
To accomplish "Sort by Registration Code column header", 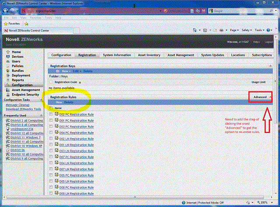I will tap(66, 82).
